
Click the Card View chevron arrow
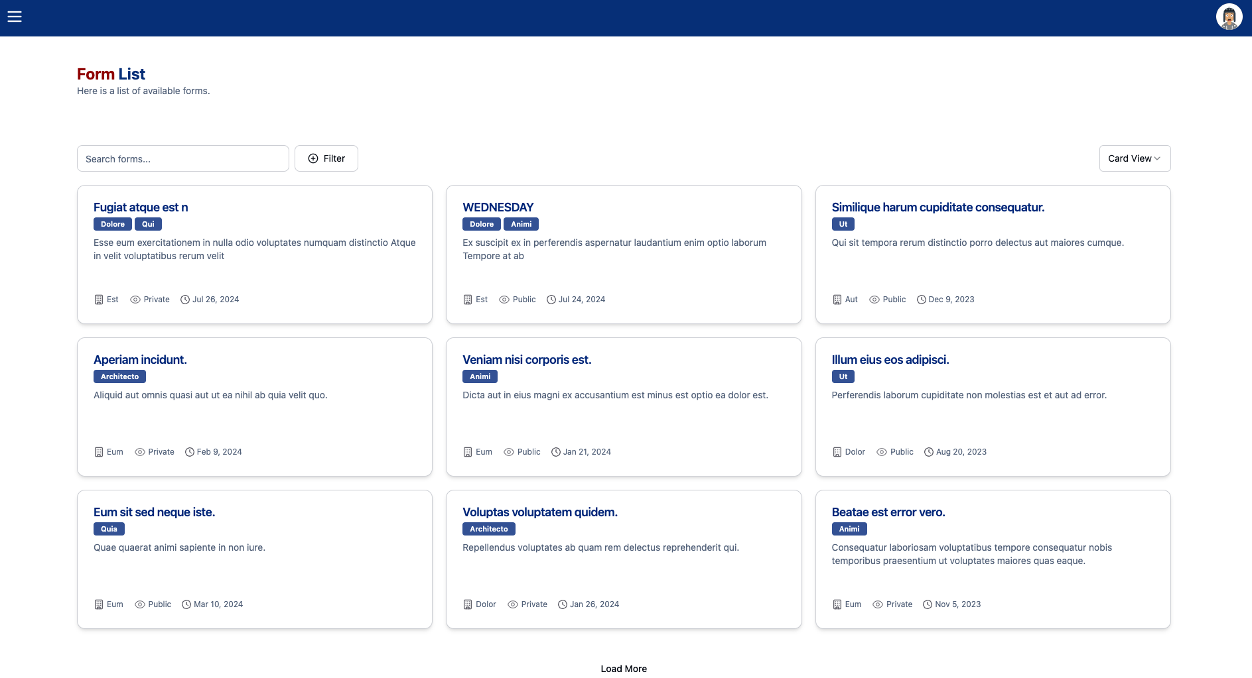coord(1157,158)
